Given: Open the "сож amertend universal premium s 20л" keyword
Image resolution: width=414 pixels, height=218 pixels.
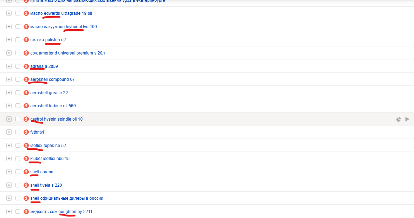Looking at the screenshot, I should coord(67,53).
